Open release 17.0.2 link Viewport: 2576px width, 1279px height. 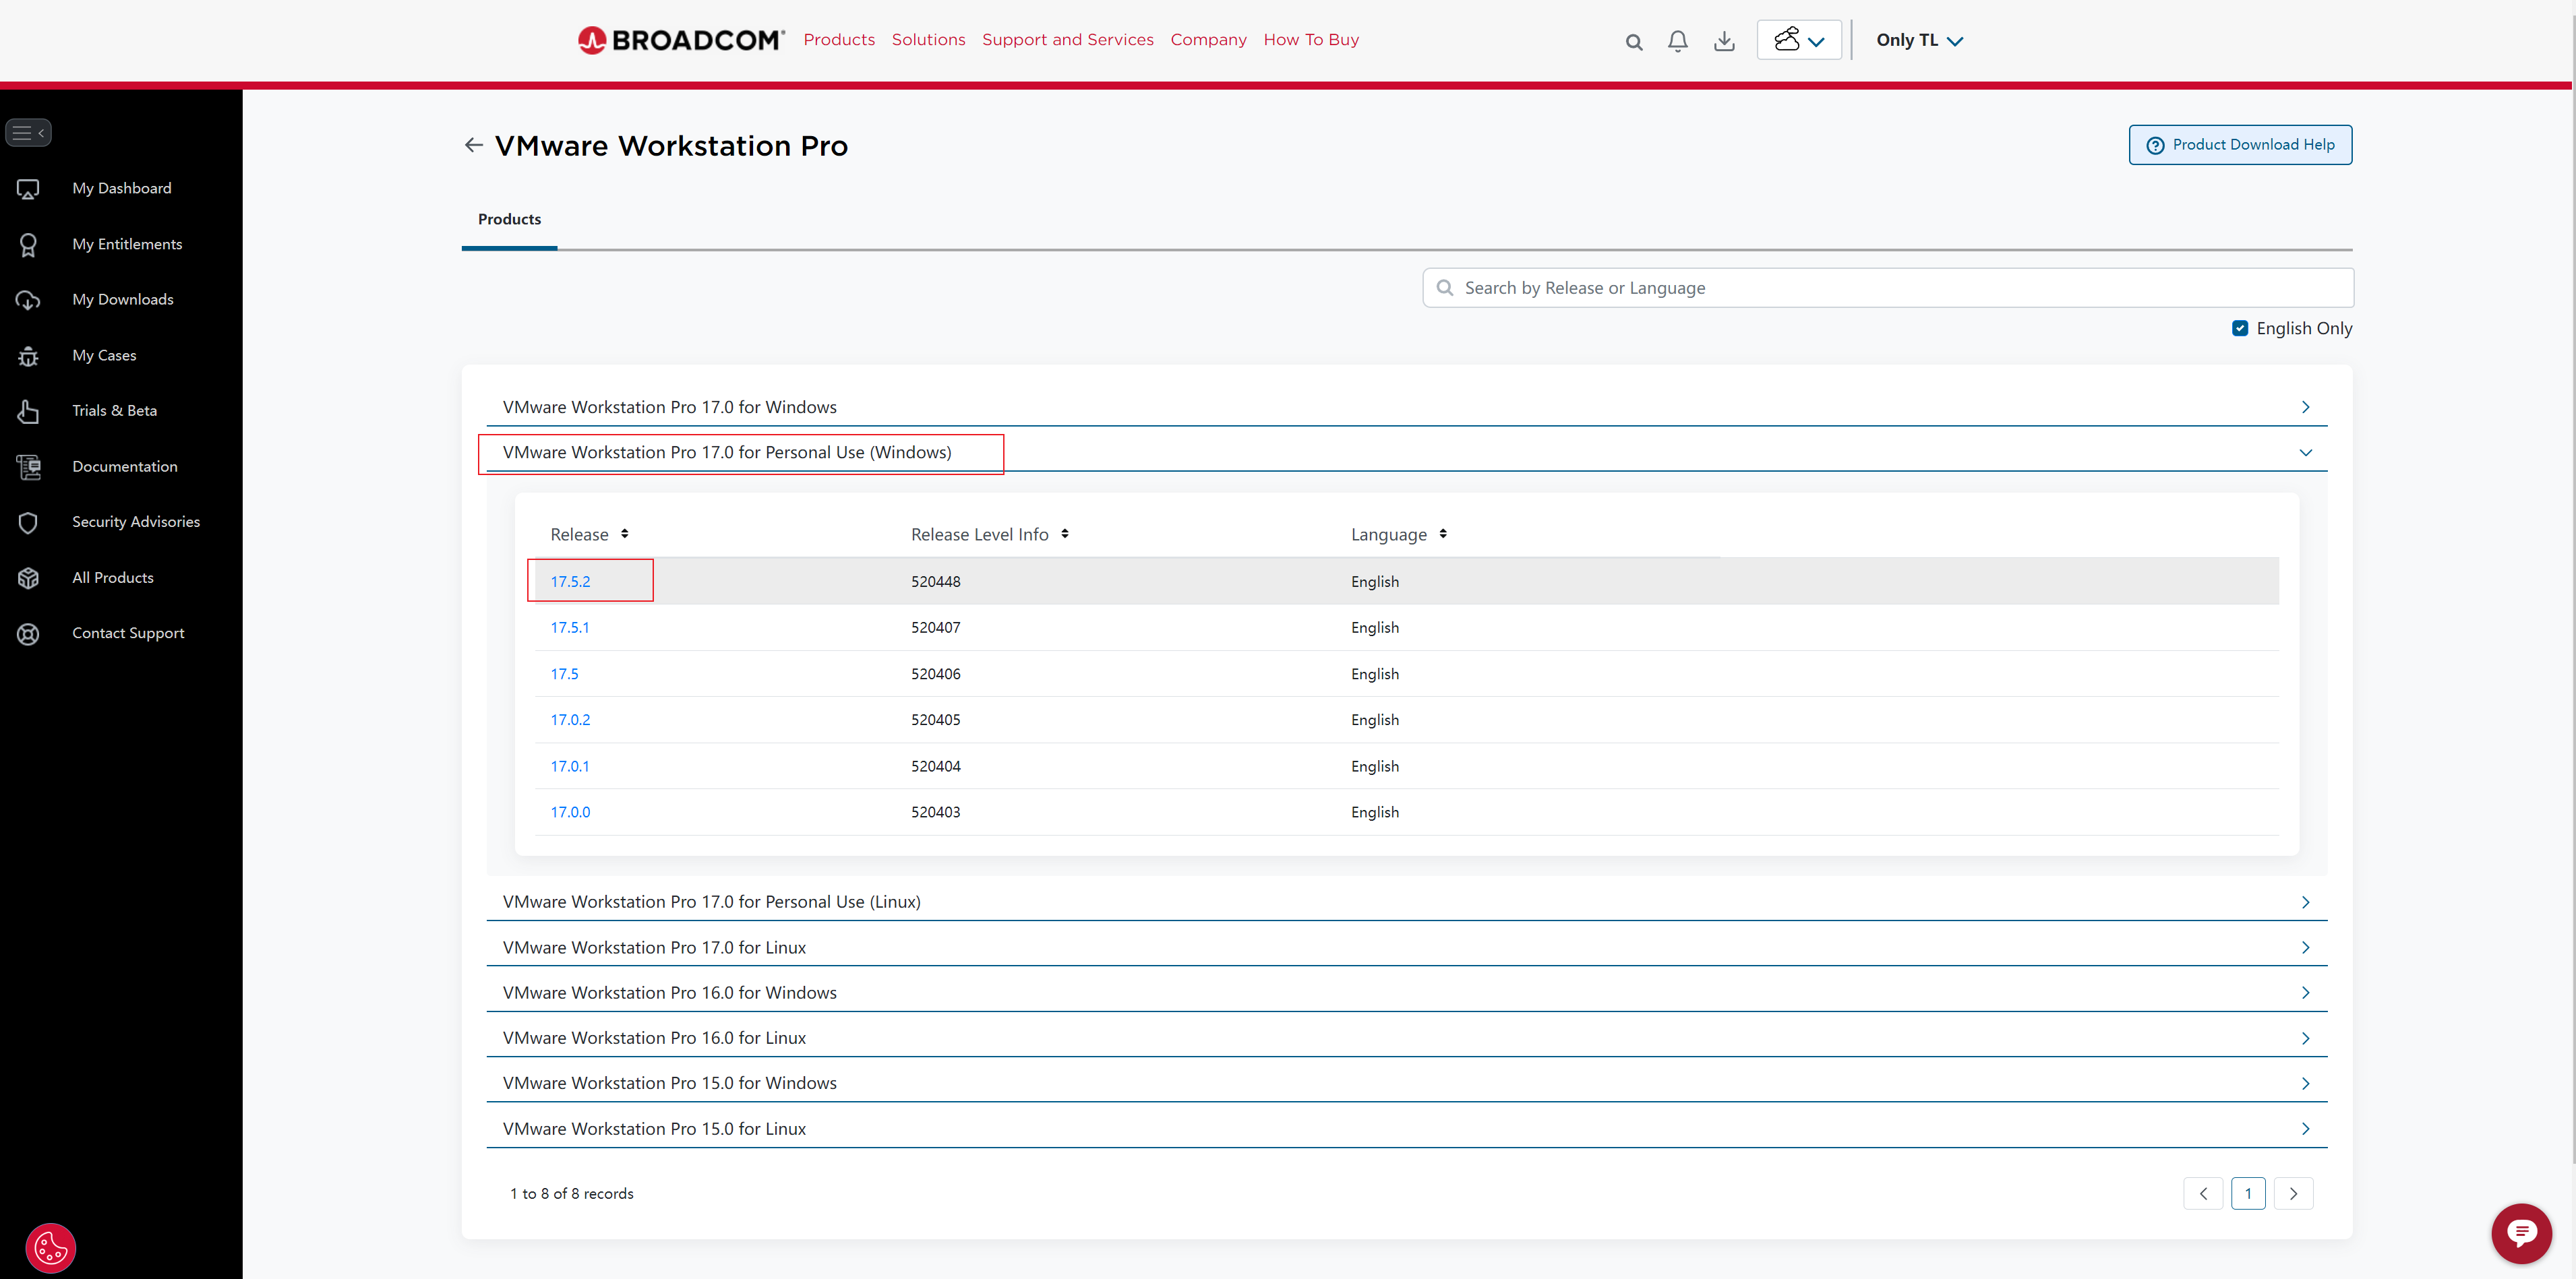coord(570,720)
